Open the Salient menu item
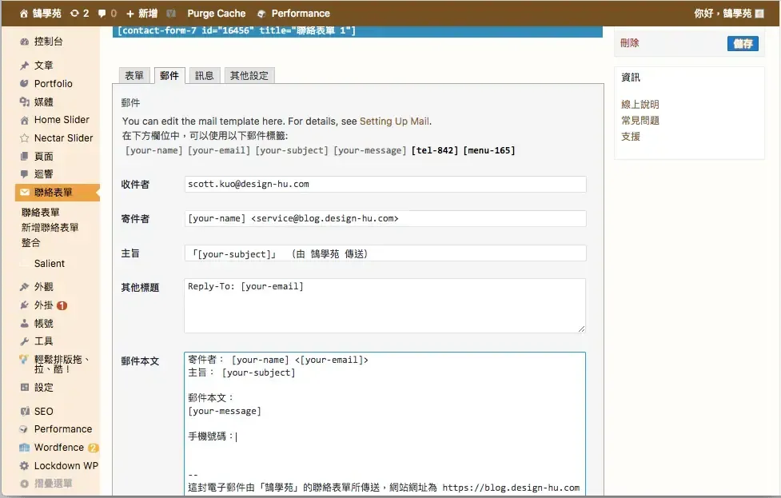 click(x=50, y=264)
